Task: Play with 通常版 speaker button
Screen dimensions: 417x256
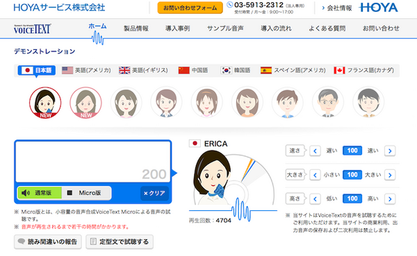Action: (40, 193)
